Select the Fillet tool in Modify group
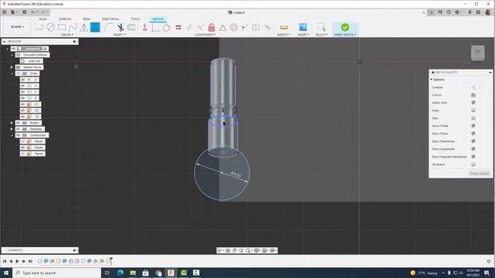Screen dimensions: 495x278 point(108,28)
